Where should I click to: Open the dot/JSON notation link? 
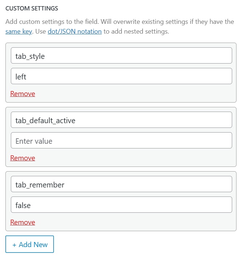pyautogui.click(x=74, y=31)
